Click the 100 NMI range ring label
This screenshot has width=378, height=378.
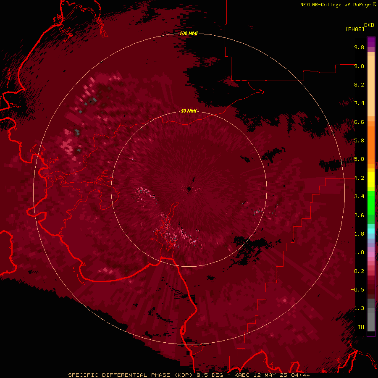[189, 33]
